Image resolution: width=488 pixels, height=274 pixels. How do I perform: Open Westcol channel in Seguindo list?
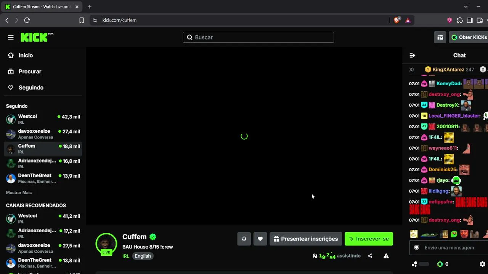click(43, 119)
